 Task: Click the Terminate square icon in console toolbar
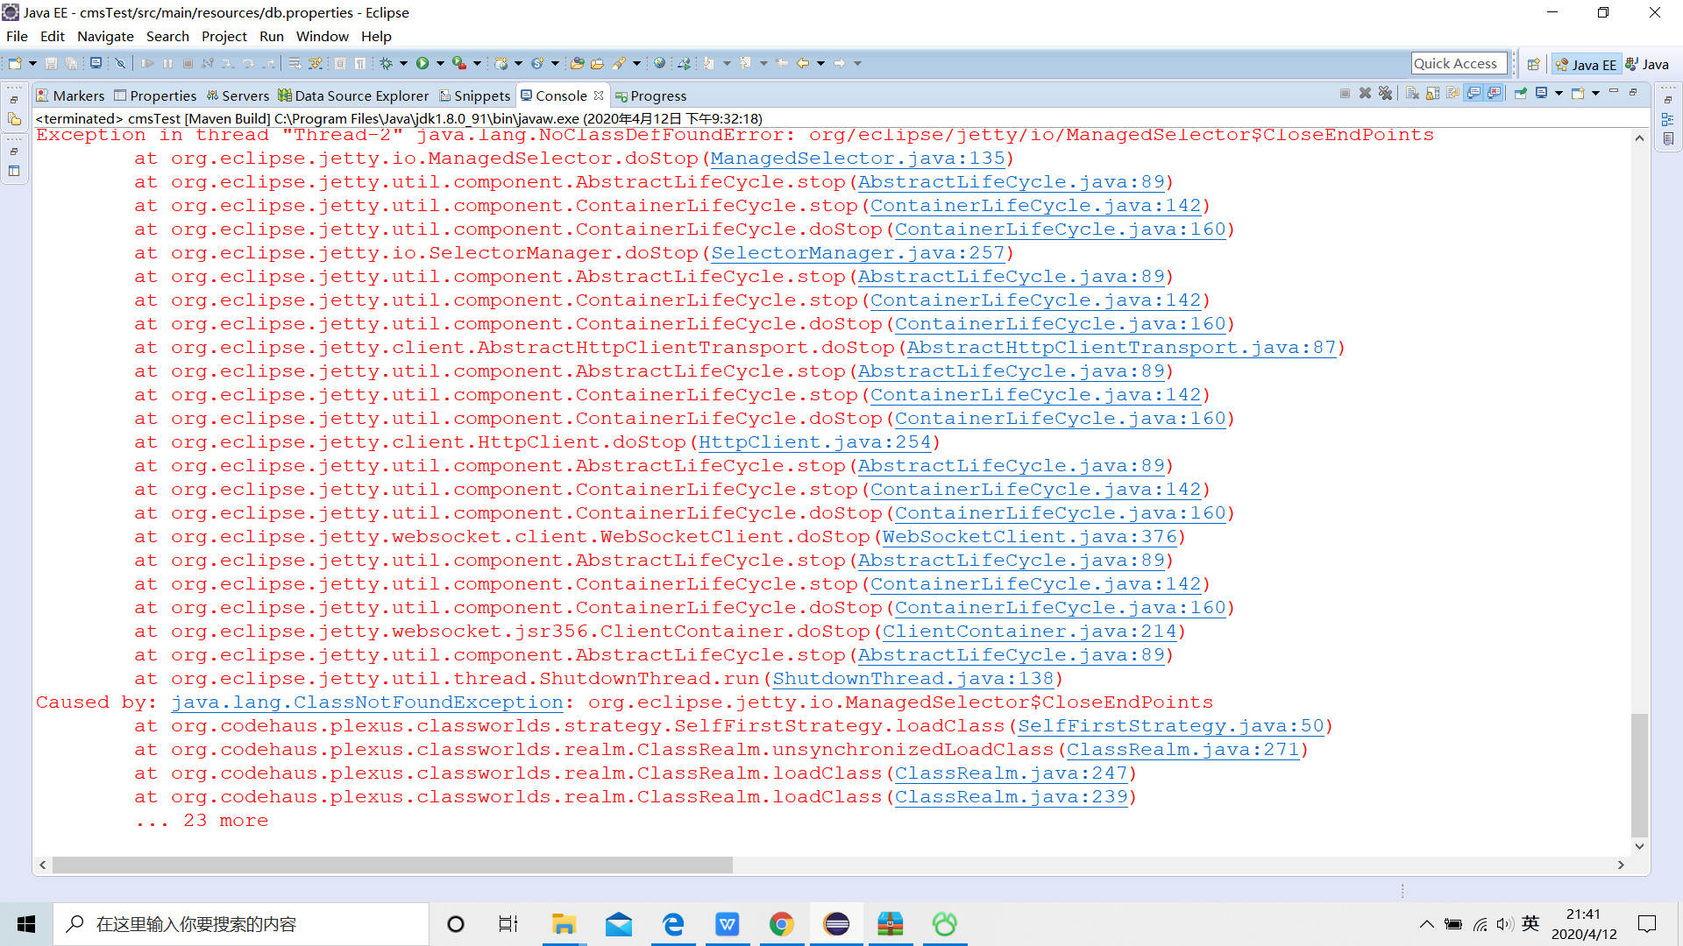pyautogui.click(x=1345, y=93)
